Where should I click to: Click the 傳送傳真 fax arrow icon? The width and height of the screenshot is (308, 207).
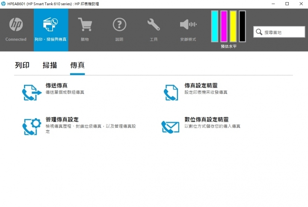point(32,92)
